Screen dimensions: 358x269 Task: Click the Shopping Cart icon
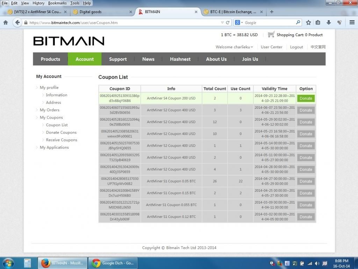point(271,35)
